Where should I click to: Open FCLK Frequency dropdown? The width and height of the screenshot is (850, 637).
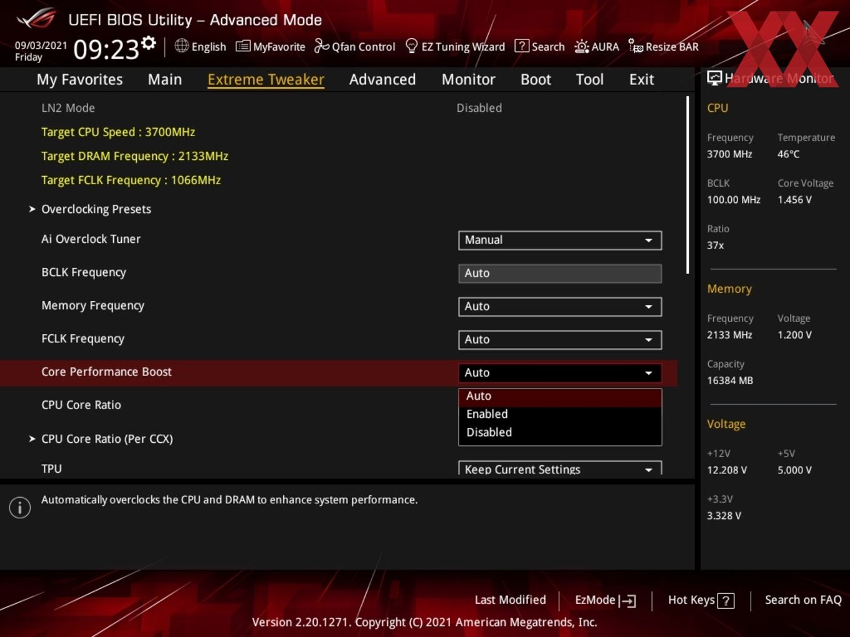tap(560, 340)
